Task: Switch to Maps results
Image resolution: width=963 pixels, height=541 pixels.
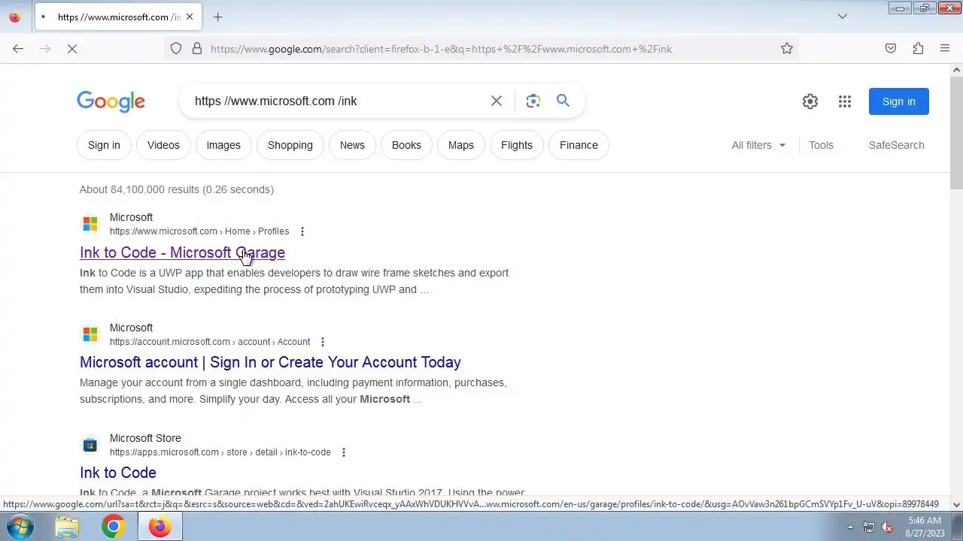Action: pyautogui.click(x=461, y=145)
